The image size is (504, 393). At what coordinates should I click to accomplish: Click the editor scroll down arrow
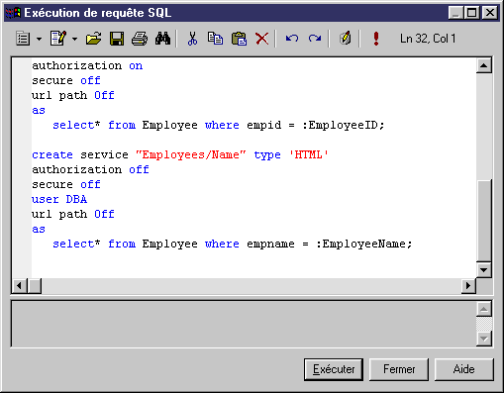pos(484,270)
